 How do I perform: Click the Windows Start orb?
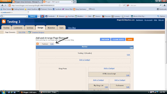tap(3, 92)
